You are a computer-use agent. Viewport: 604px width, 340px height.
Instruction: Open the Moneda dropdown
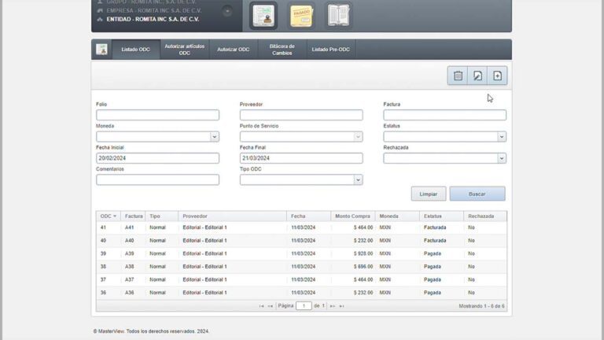click(x=214, y=137)
